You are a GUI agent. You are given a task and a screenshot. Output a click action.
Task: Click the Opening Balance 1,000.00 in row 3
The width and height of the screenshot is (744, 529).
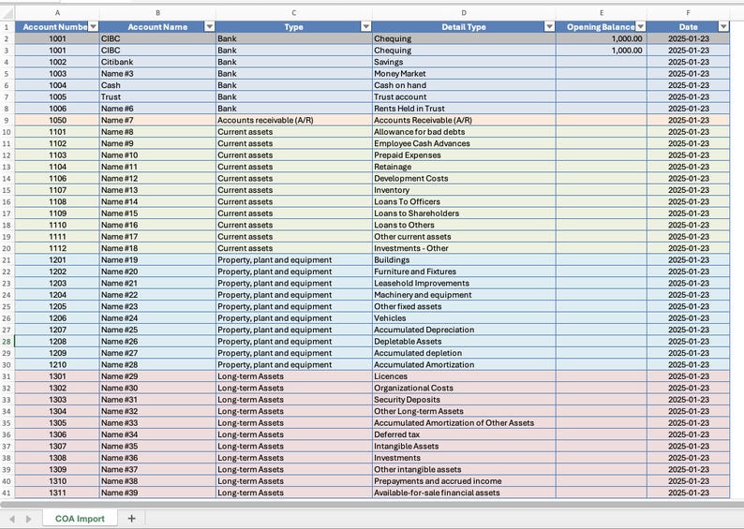[602, 51]
